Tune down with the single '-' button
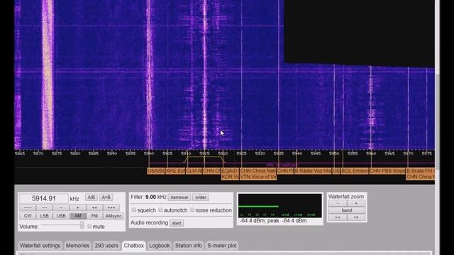The width and height of the screenshot is (454, 255). [x=61, y=208]
